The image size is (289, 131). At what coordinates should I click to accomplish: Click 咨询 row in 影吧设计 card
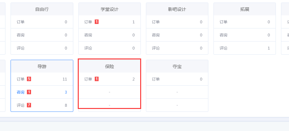click(x=177, y=35)
